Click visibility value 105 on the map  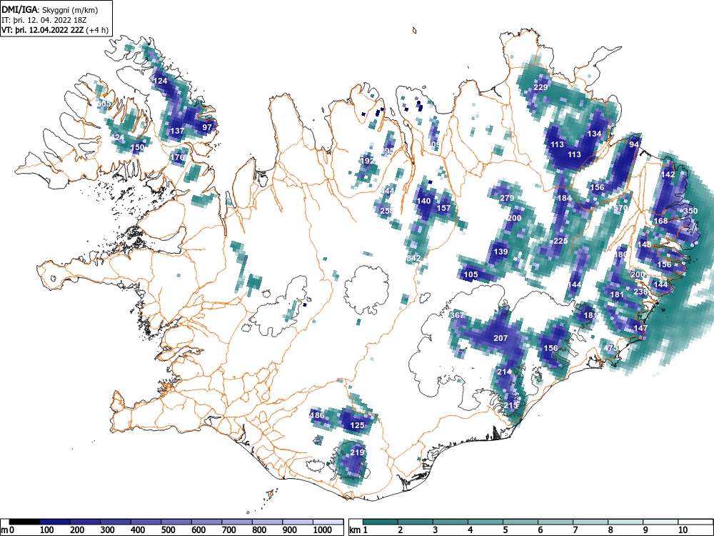(x=471, y=274)
